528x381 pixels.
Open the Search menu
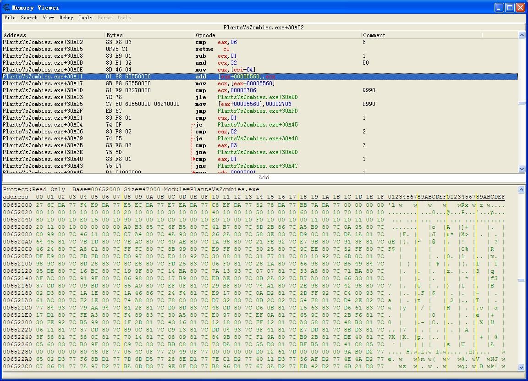[x=29, y=17]
